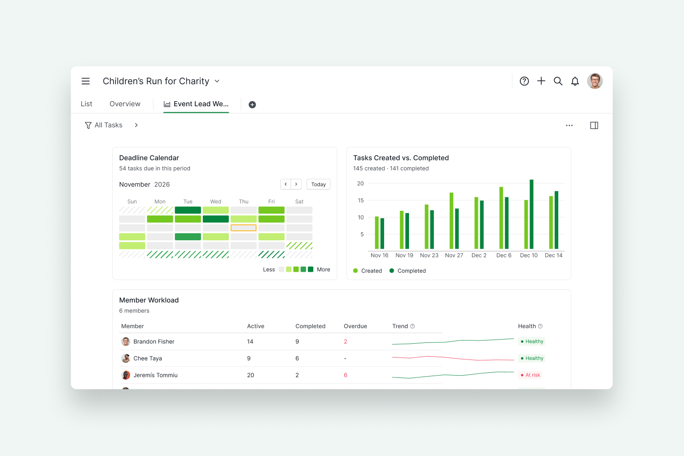
Task: Expand the project title dropdown chevron
Action: 217,81
